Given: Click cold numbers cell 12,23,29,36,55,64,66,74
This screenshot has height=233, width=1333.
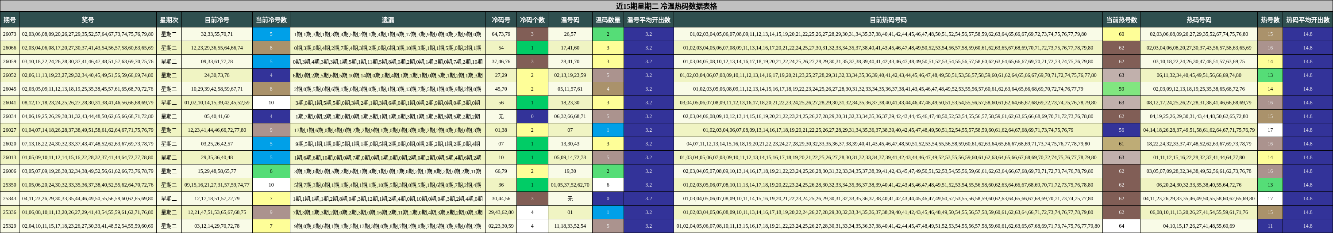Looking at the screenshot, I should pyautogui.click(x=217, y=48).
